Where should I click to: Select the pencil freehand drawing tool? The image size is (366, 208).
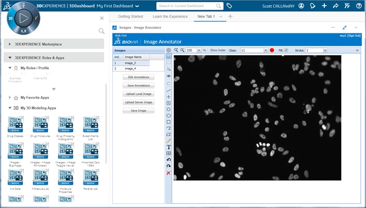(169, 140)
